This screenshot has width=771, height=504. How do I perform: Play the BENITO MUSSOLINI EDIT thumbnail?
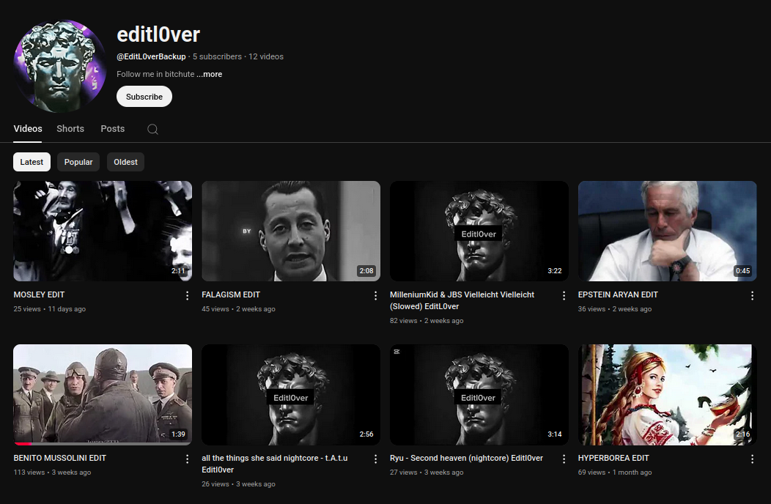click(x=103, y=394)
